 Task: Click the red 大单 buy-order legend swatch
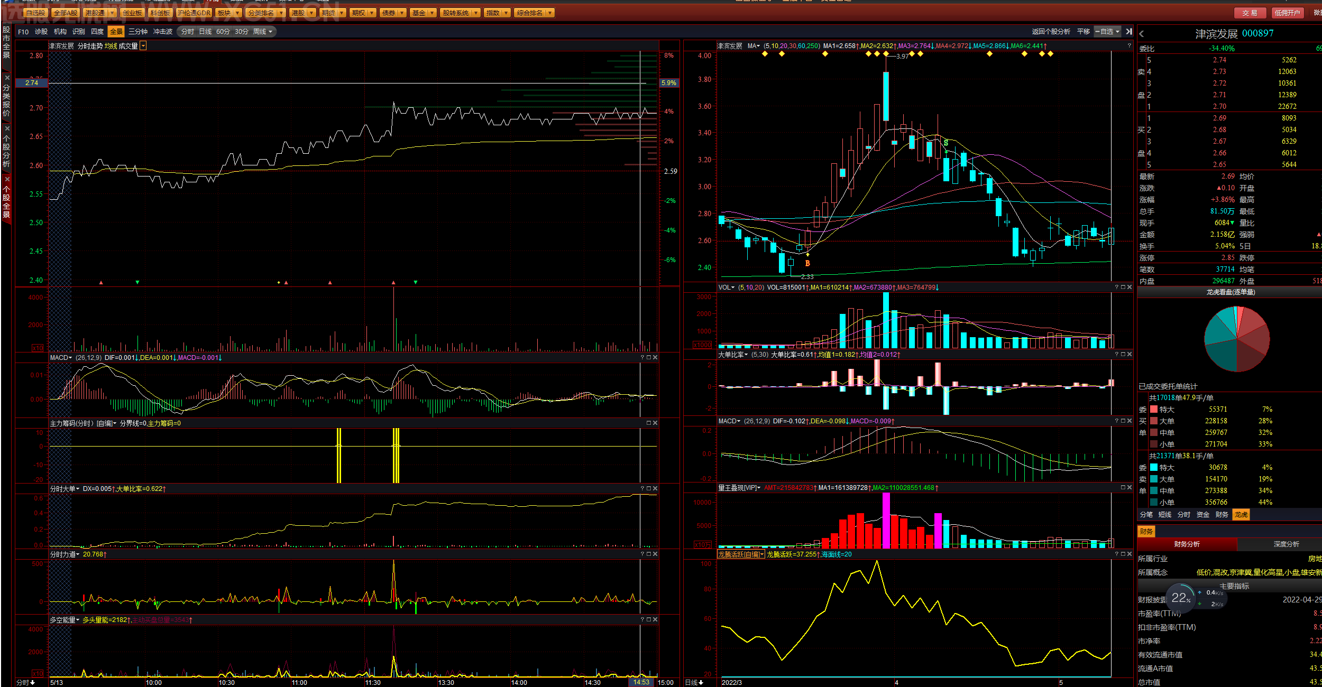pyautogui.click(x=1154, y=421)
